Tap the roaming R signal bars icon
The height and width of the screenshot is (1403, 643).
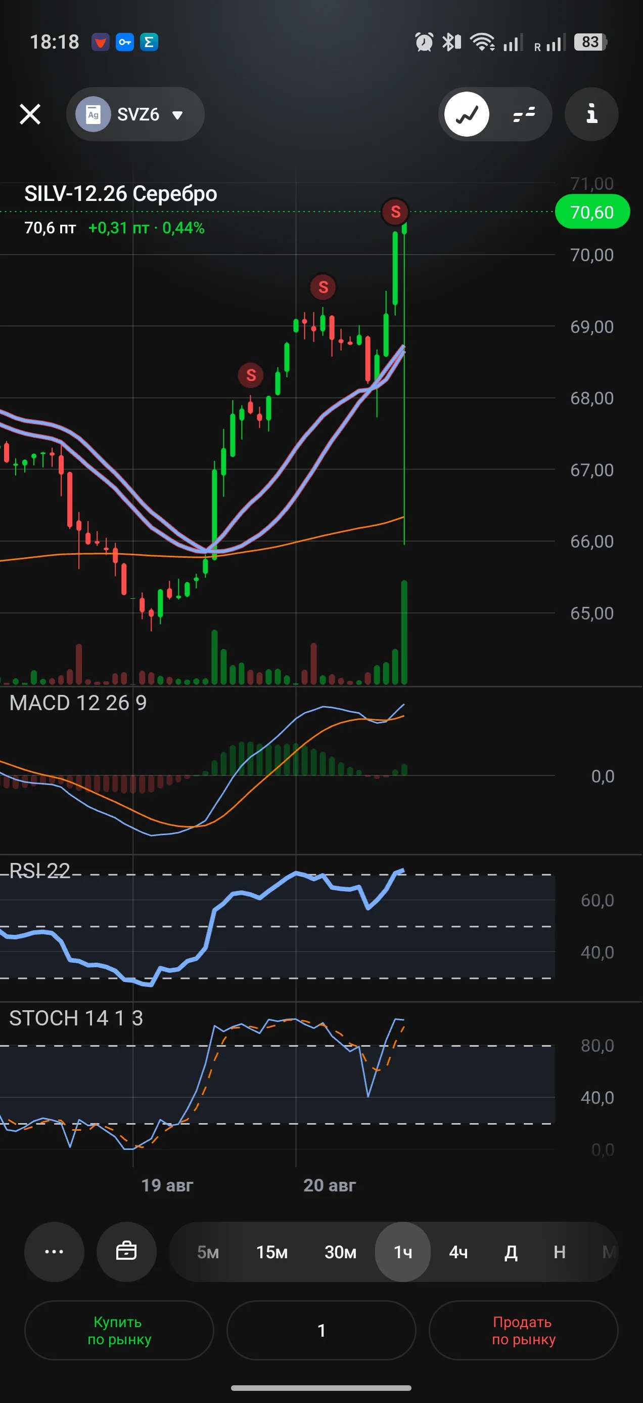[550, 42]
